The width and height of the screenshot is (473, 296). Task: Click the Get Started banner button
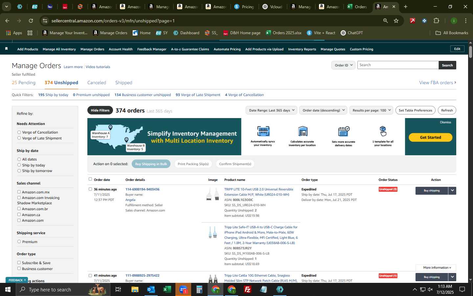[430, 137]
